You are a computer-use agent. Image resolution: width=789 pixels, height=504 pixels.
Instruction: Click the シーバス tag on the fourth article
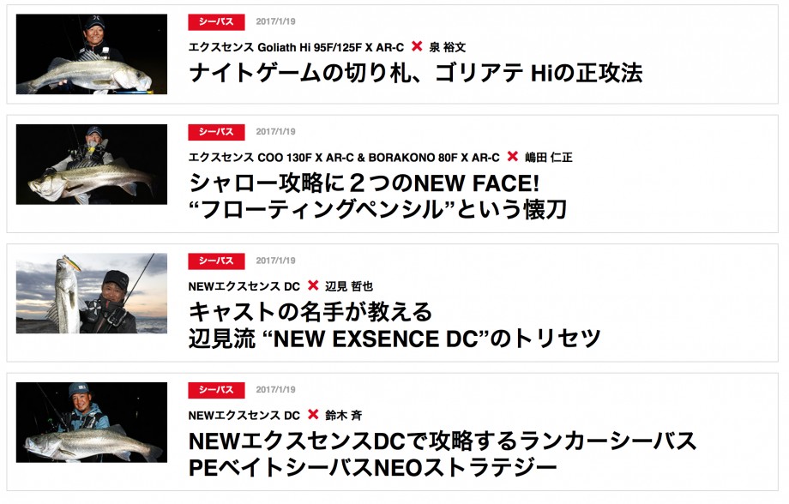tap(216, 390)
